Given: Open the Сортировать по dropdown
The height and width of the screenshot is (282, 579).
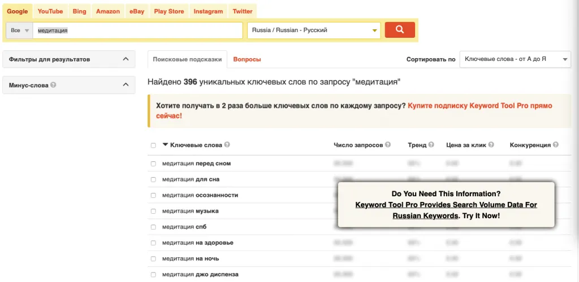Looking at the screenshot, I should coord(515,59).
